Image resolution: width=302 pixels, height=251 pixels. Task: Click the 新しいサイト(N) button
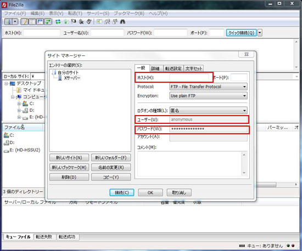tap(69, 158)
